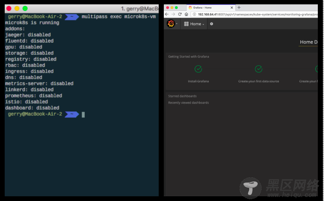The width and height of the screenshot is (324, 201).
Task: Click 'storage: disabled' line in terminal
Action: pos(29,53)
